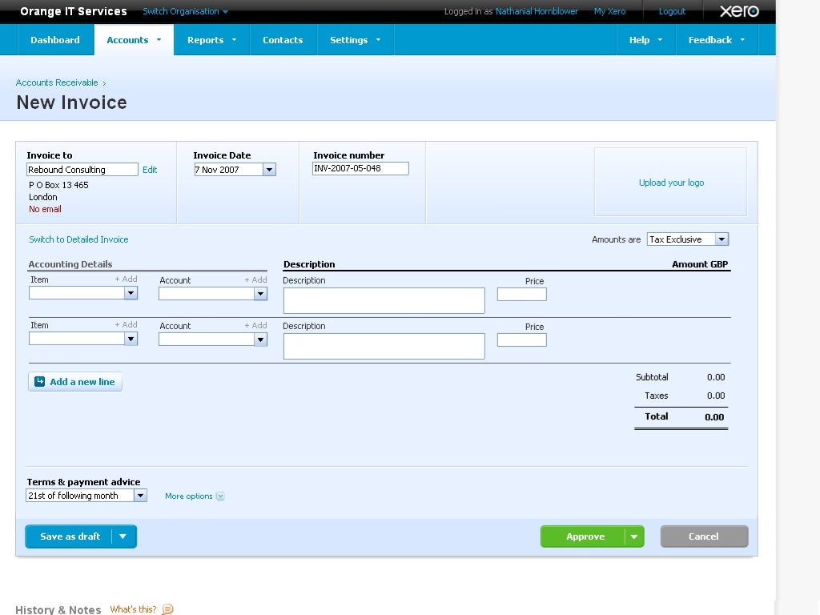Open the Accounts menu
Image resolution: width=820 pixels, height=615 pixels.
point(134,40)
